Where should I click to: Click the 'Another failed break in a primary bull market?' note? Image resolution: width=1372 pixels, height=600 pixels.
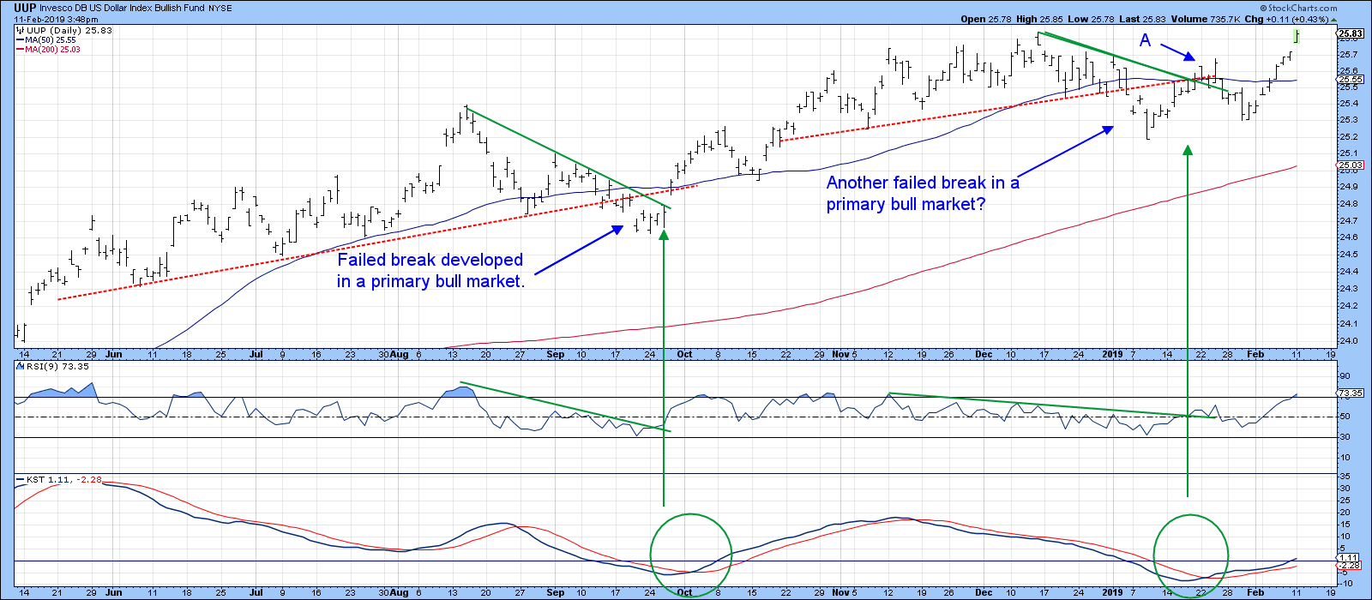click(923, 193)
